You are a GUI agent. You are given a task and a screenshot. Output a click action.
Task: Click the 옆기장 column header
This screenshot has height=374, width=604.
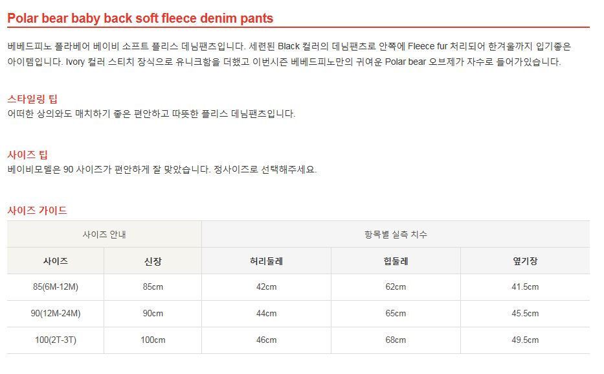tap(525, 261)
